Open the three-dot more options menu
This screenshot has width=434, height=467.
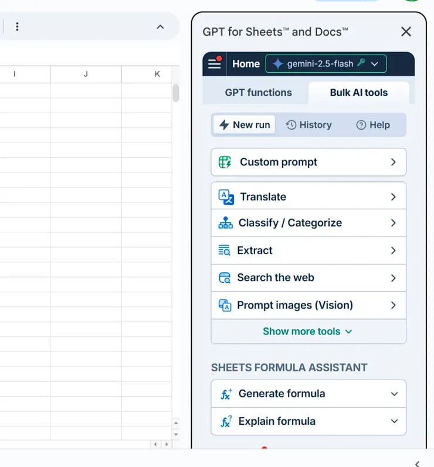click(x=17, y=27)
